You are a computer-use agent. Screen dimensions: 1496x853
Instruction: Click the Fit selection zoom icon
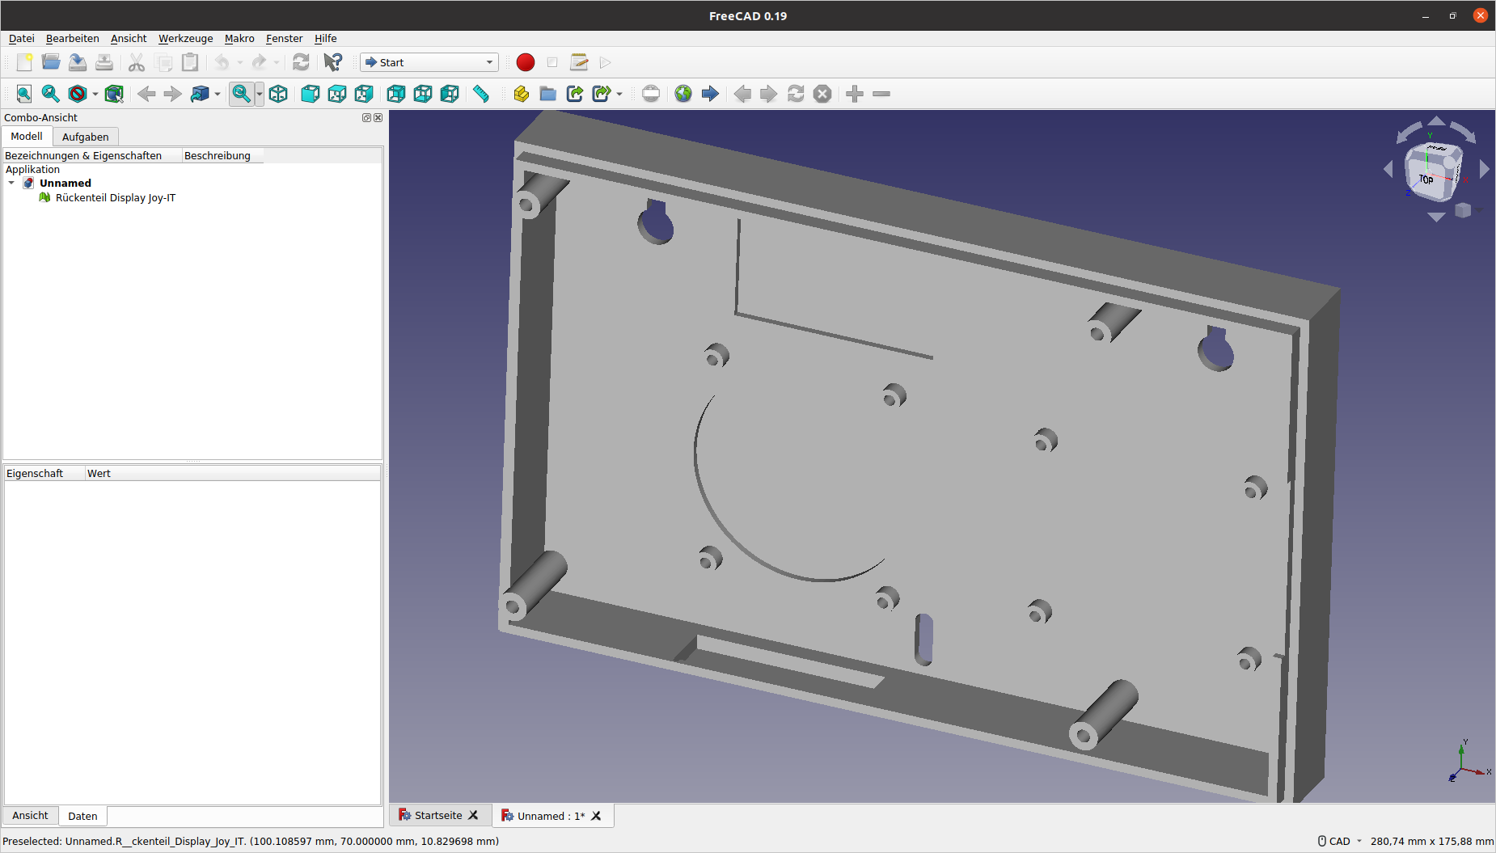pyautogui.click(x=51, y=94)
